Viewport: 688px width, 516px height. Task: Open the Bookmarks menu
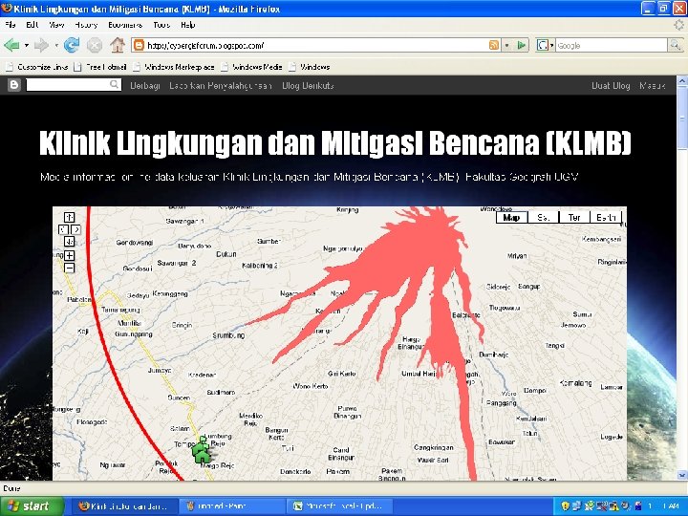[x=125, y=25]
